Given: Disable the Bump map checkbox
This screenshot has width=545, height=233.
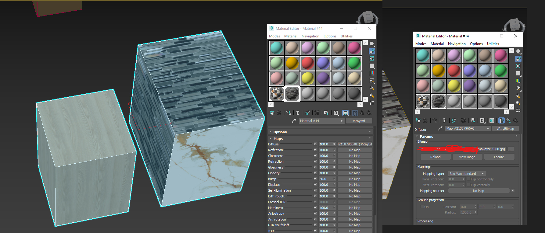Looking at the screenshot, I should [315, 179].
